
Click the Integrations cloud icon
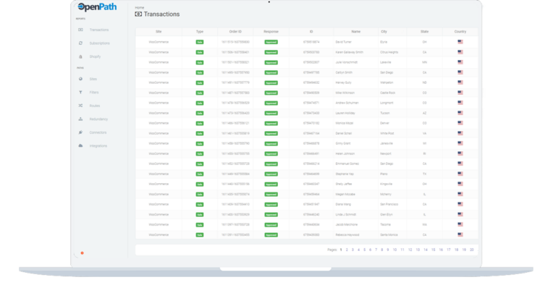tap(80, 146)
